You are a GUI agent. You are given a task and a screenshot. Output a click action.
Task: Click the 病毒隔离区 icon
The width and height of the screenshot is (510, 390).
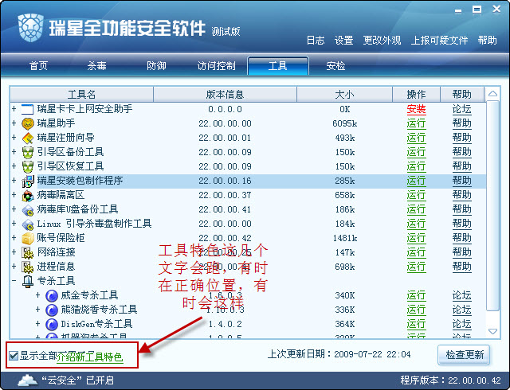(28, 195)
